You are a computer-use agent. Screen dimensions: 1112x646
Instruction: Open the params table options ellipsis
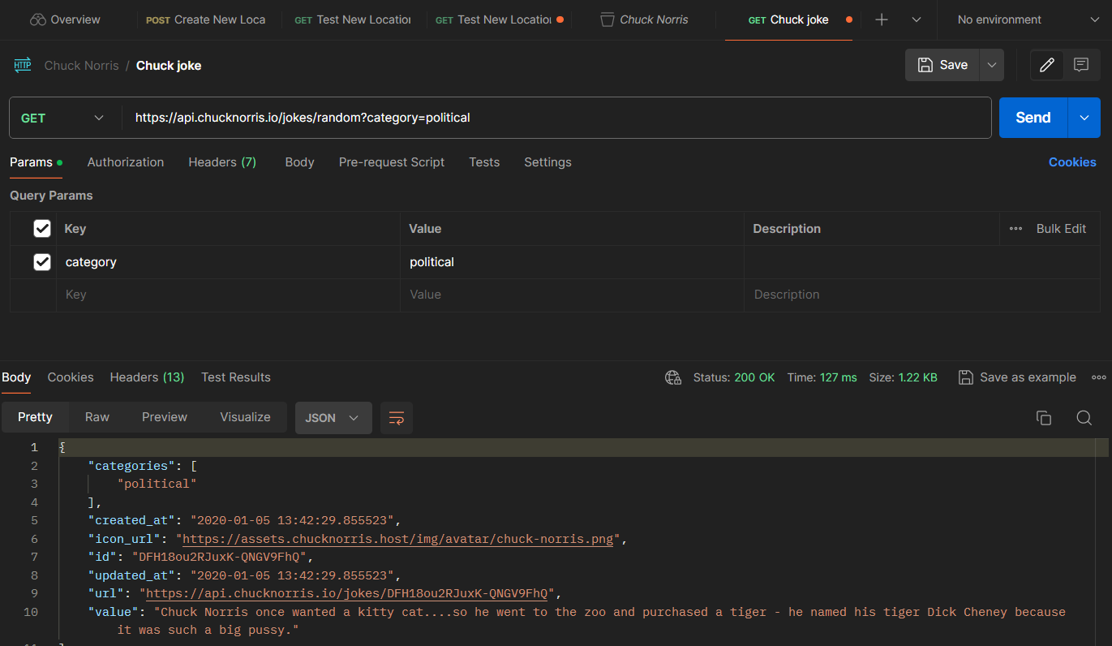click(1015, 229)
